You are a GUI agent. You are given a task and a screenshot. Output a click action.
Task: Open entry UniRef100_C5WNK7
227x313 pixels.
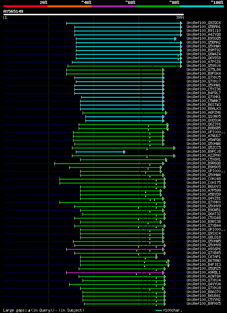[204, 101]
